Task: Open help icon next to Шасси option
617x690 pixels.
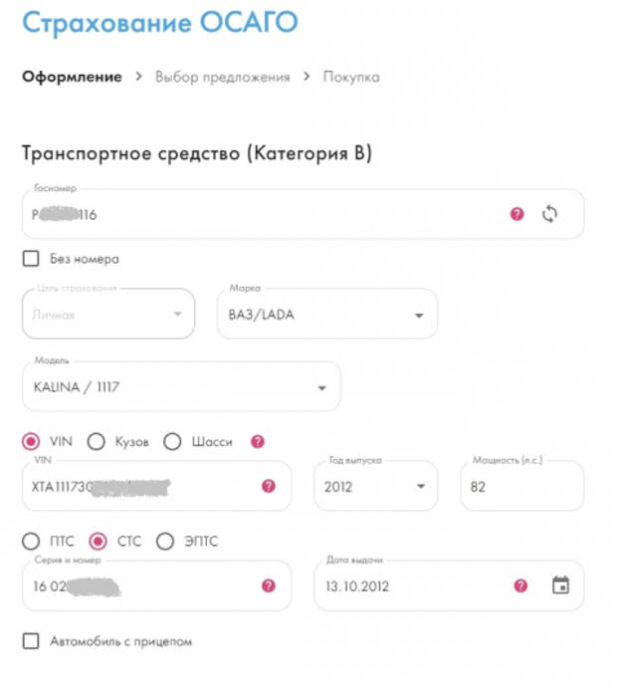Action: [258, 441]
